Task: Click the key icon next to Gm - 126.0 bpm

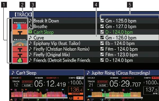Action: click(x=102, y=38)
